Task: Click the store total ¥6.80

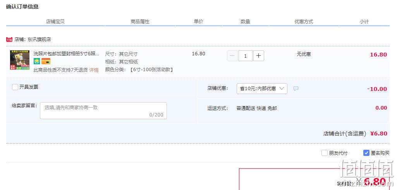Action: tap(379, 134)
